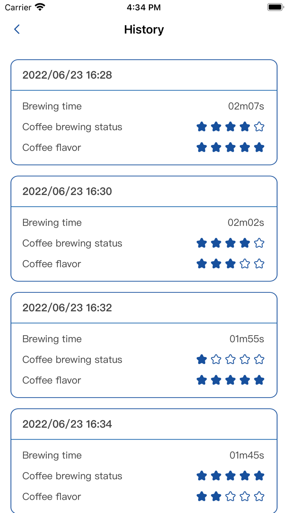Select the third star of Coffee flavor at 16:30
The height and width of the screenshot is (513, 288).
coord(230,264)
